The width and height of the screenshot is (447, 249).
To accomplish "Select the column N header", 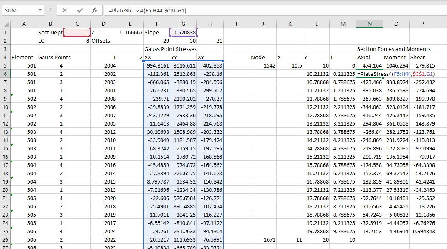I will tap(369, 24).
